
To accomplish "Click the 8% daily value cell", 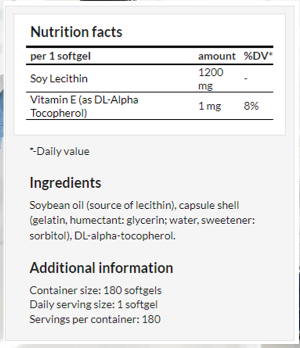I will click(x=251, y=106).
